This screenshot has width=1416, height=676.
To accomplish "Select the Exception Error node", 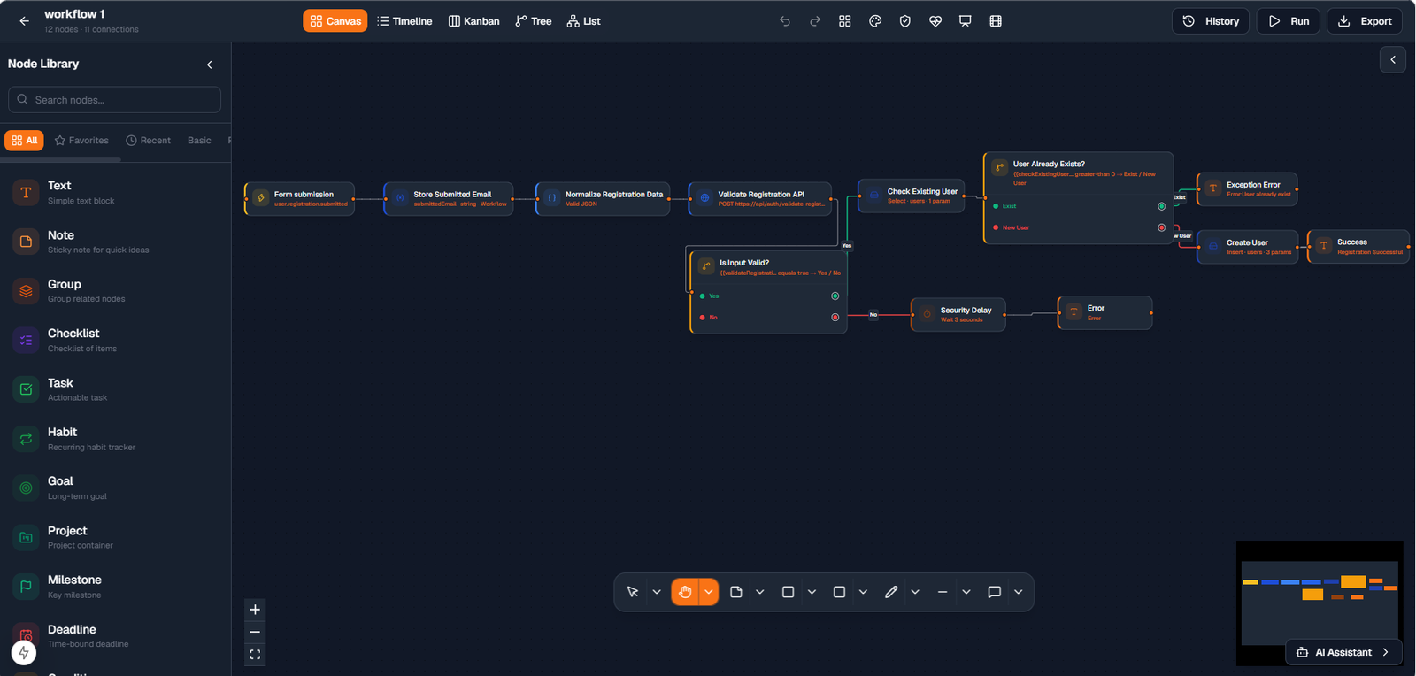I will (1247, 188).
